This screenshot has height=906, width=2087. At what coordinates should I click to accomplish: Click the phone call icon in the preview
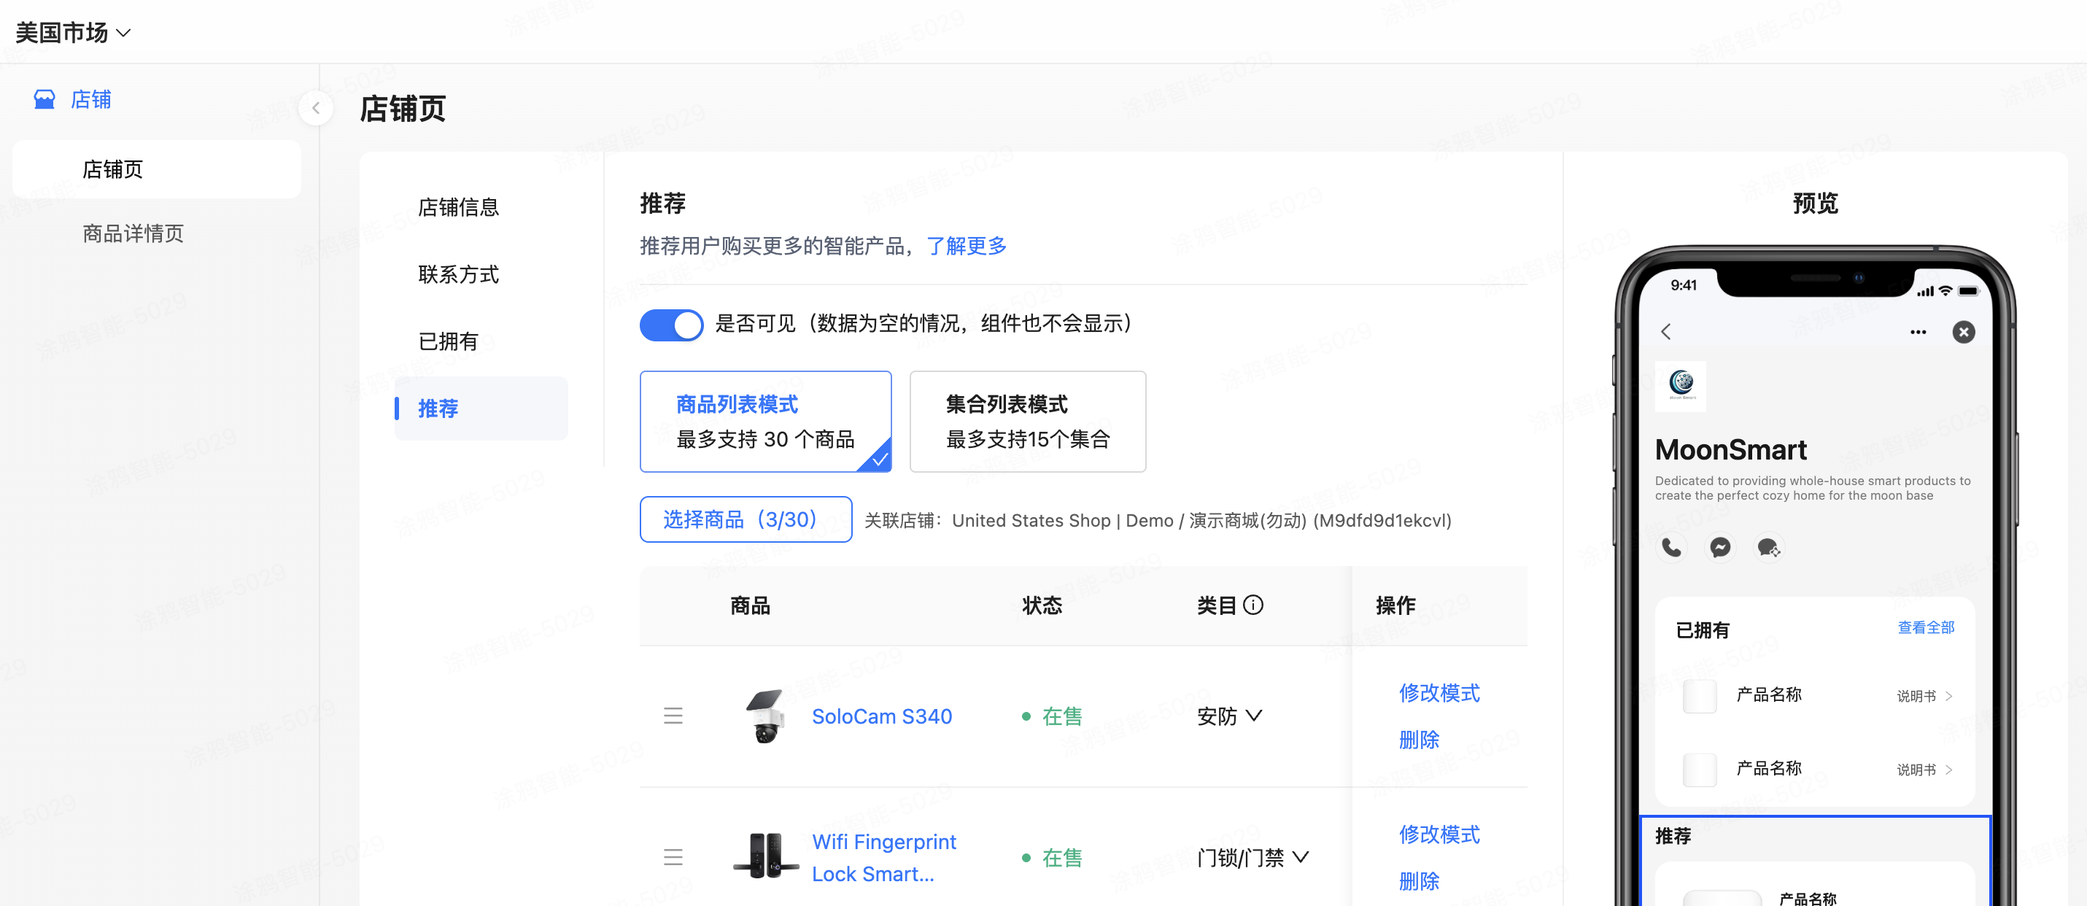coord(1671,548)
